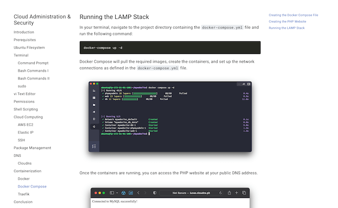338x208 pixels.
Task: Click "Connected to MySQL successfully!" text
Action: pyautogui.click(x=115, y=202)
